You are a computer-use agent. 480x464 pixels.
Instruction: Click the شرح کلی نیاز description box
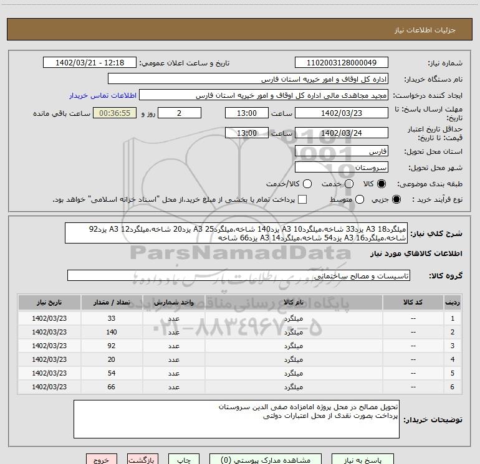point(236,233)
